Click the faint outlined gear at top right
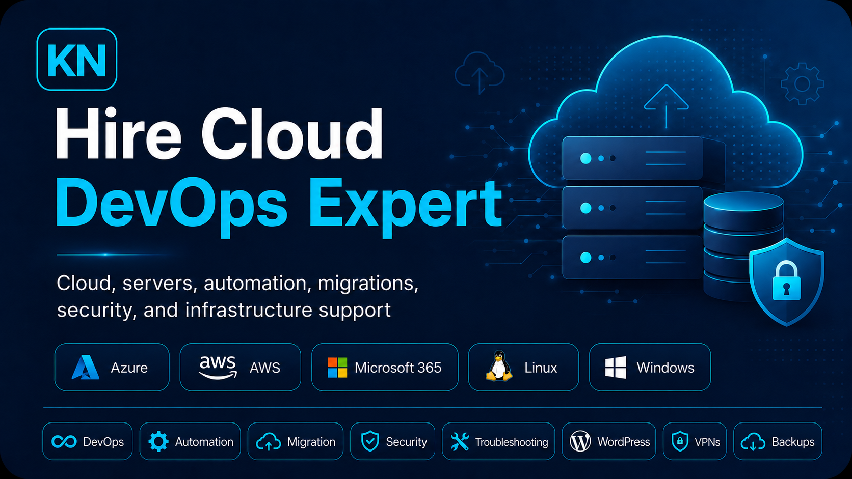Screen dimensions: 852x479 (802, 84)
